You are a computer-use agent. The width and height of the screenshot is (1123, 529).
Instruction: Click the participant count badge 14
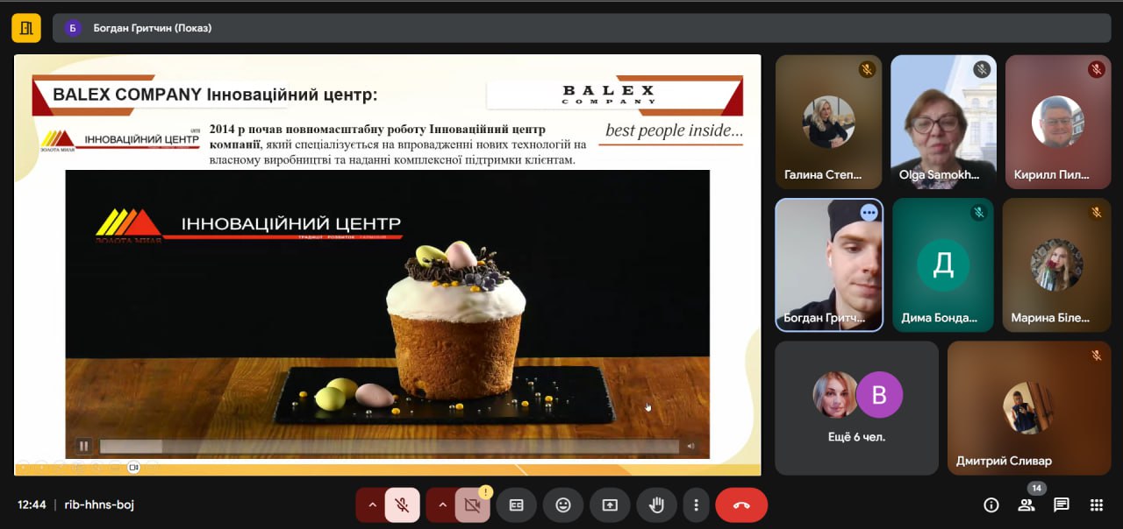pyautogui.click(x=1036, y=488)
